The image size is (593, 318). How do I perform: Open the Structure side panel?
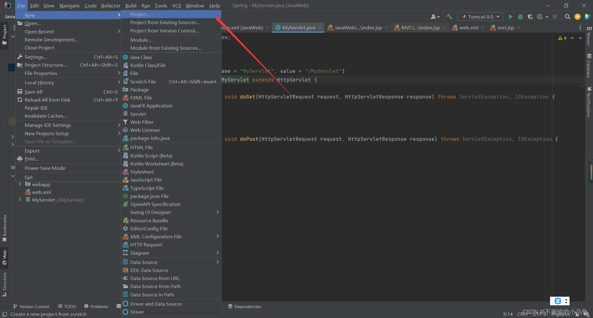(x=4, y=284)
